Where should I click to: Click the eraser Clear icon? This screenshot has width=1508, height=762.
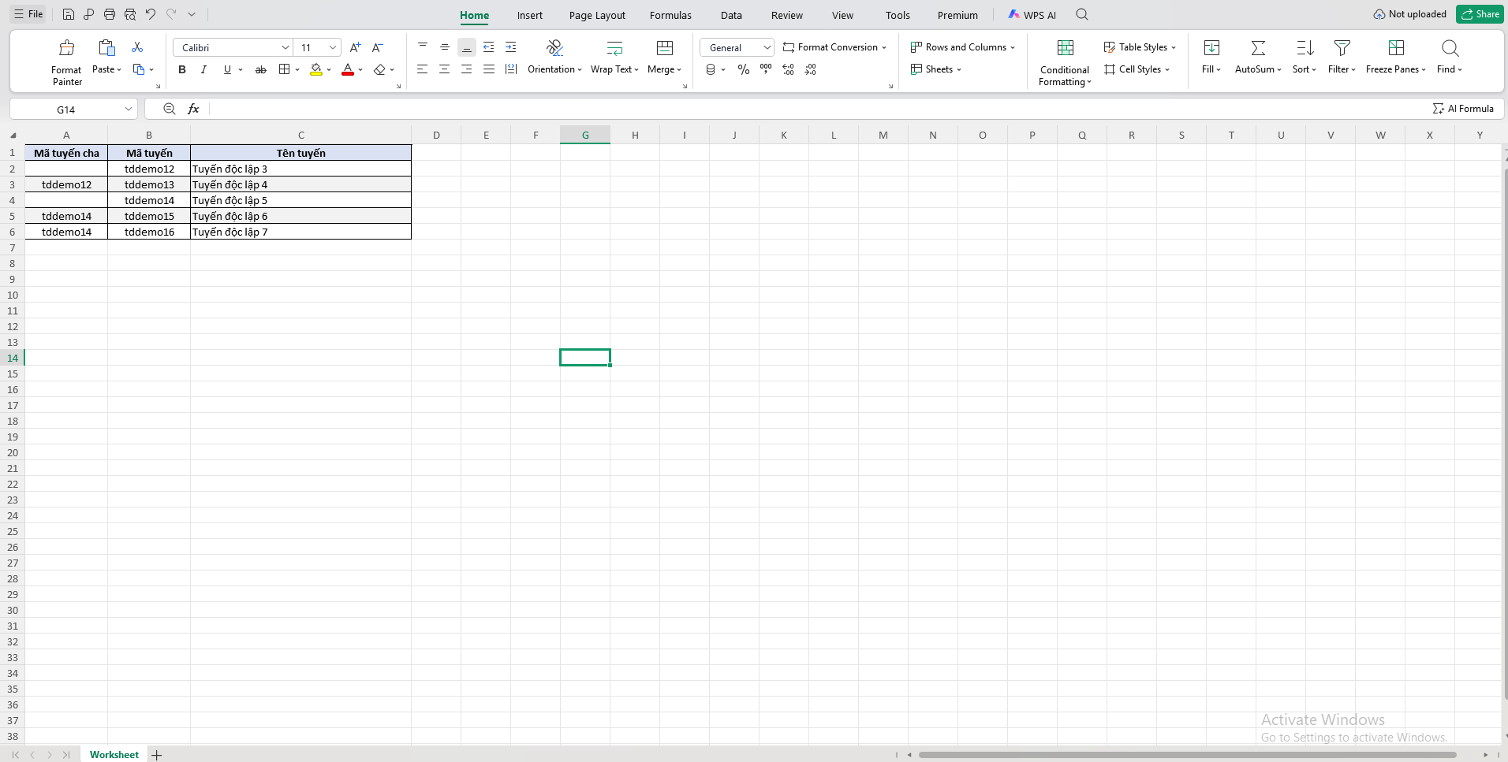pyautogui.click(x=379, y=69)
